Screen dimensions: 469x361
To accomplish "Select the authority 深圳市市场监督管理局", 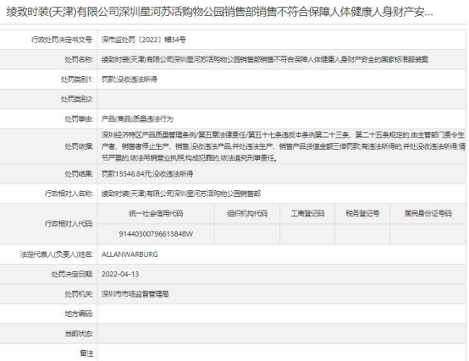I will 135,294.
